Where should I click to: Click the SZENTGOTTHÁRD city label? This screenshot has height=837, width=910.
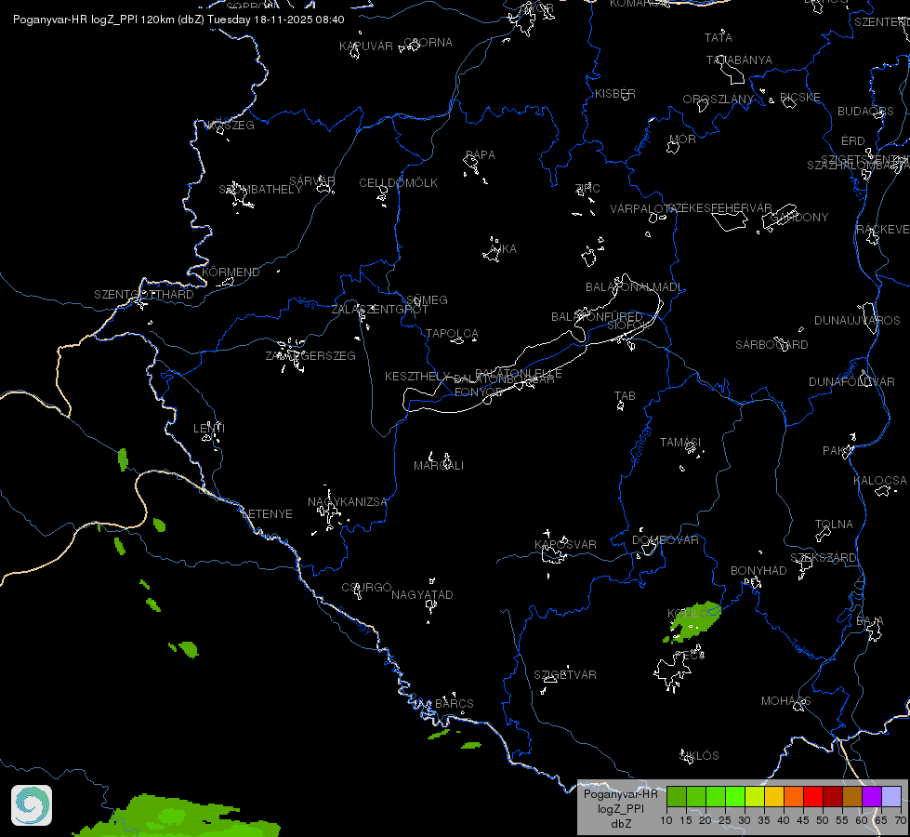[x=144, y=295]
